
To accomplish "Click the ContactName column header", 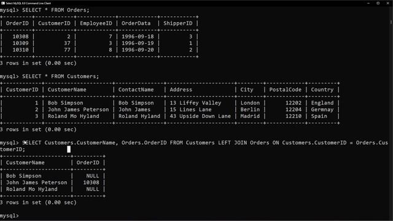I will (x=136, y=90).
